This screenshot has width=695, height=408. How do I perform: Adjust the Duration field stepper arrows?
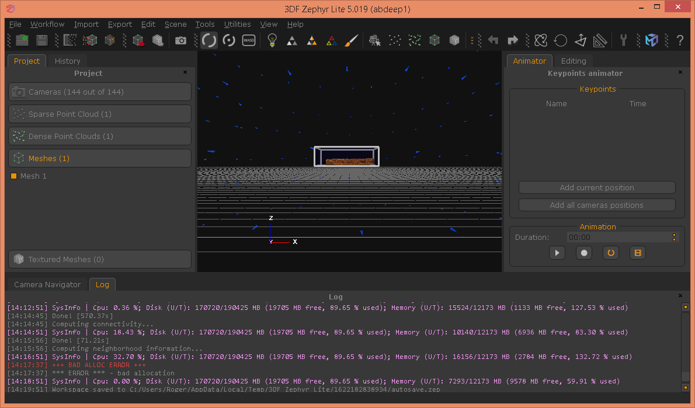(x=674, y=238)
